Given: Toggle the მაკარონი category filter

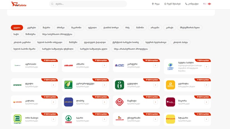Looking at the screenshot, I should click(x=76, y=27).
